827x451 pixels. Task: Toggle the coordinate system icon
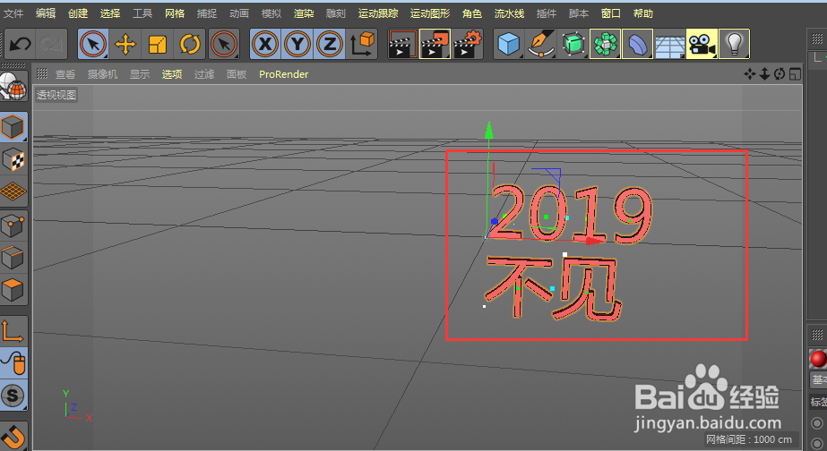pyautogui.click(x=362, y=44)
